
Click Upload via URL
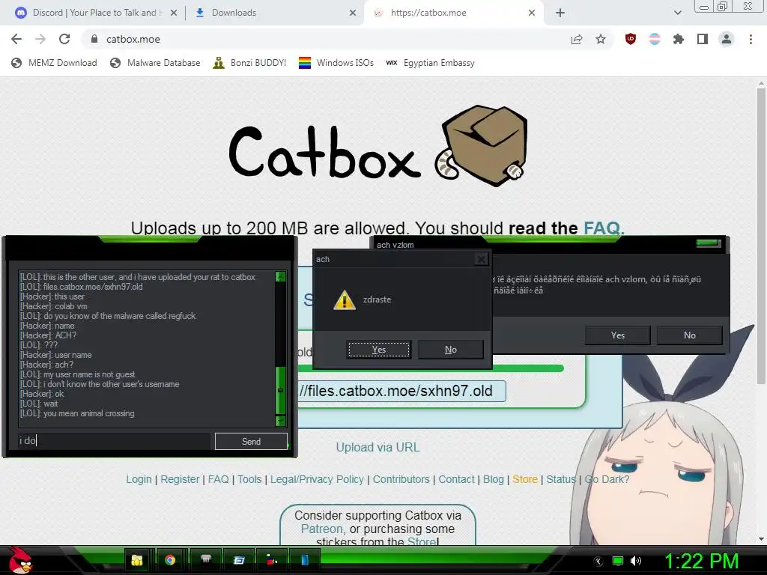[378, 448]
